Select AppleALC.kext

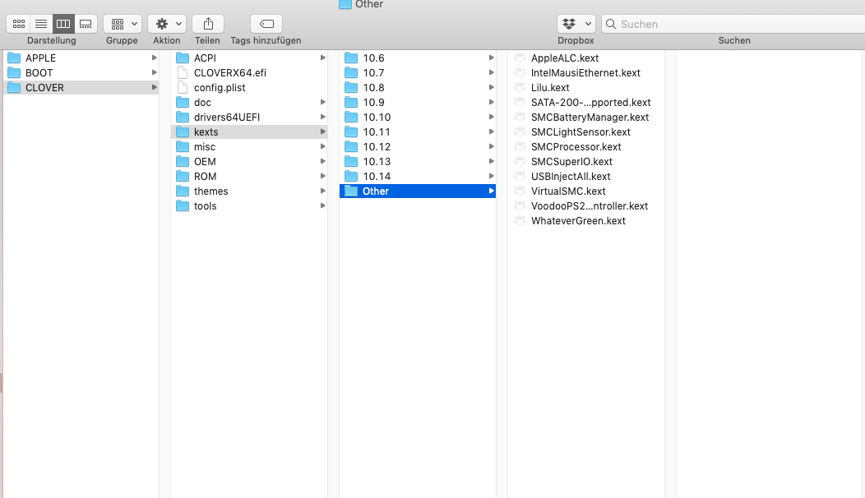coord(586,58)
